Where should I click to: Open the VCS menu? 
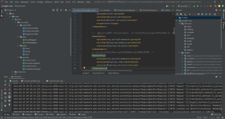click(74, 2)
